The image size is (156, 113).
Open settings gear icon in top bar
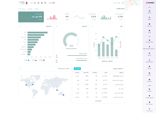[x=38, y=3]
